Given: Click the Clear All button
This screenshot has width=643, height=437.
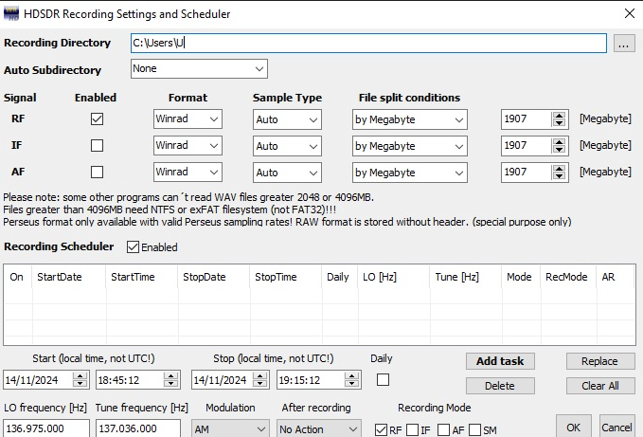Looking at the screenshot, I should [600, 386].
